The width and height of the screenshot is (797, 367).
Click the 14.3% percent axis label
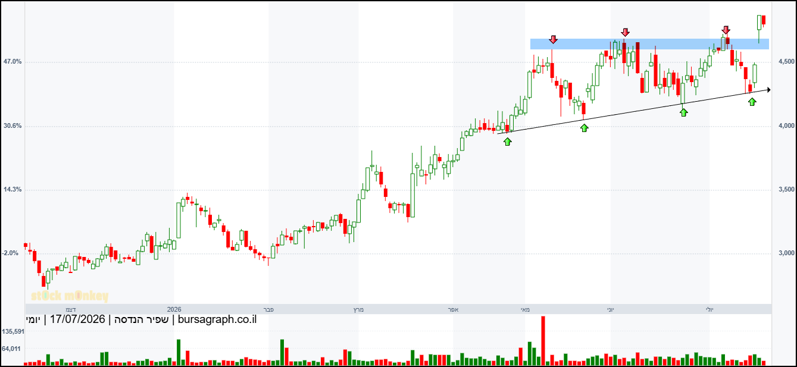(x=12, y=190)
